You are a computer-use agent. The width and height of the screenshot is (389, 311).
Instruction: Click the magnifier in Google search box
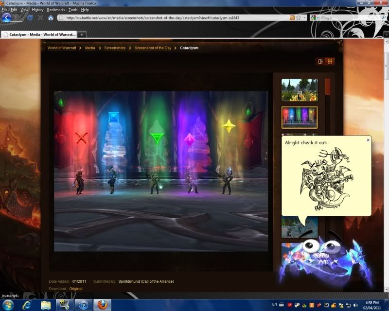(384, 17)
